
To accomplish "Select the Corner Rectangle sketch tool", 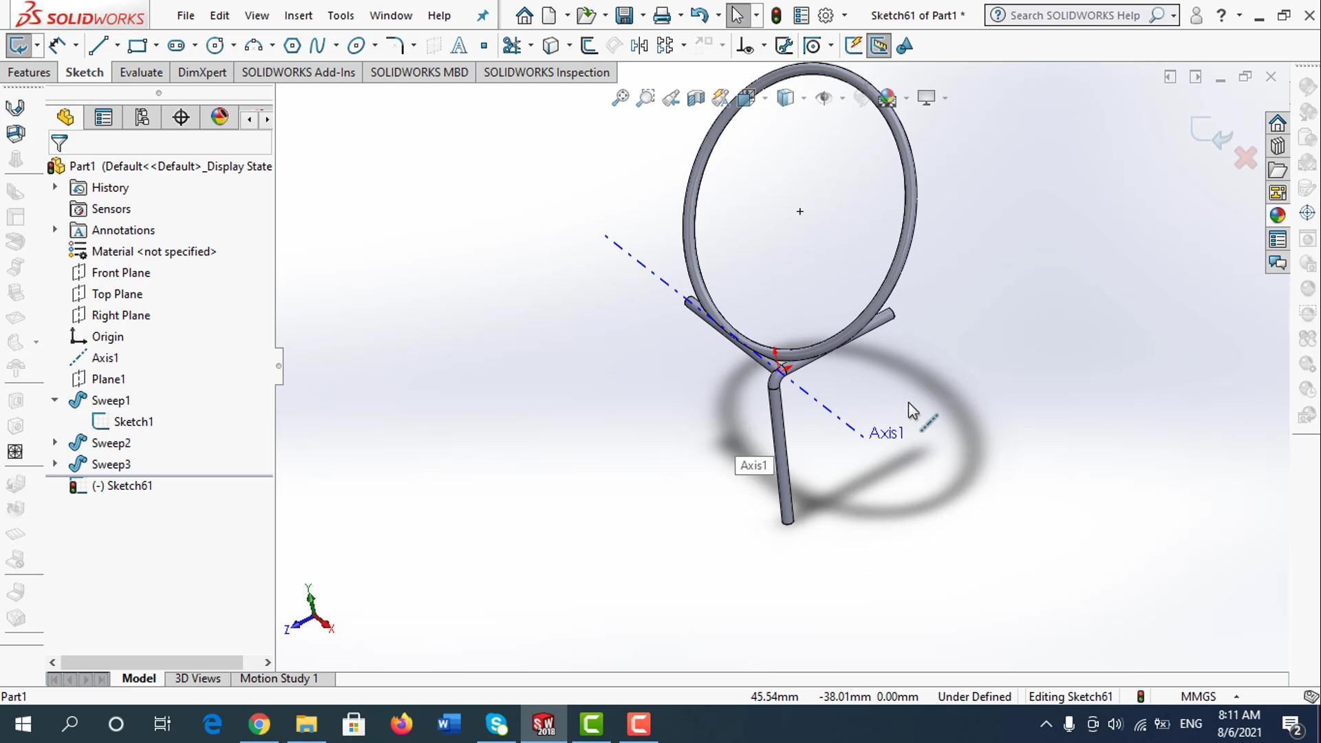I will pyautogui.click(x=138, y=46).
